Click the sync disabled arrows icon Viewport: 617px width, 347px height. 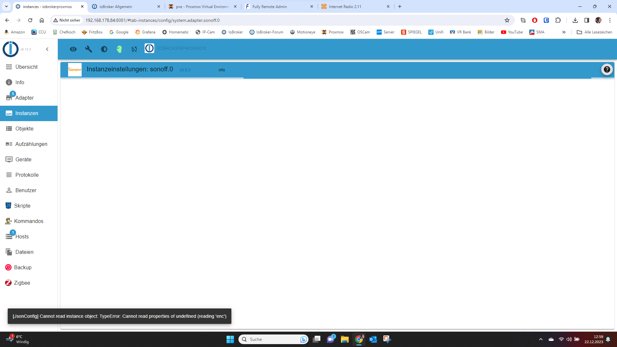134,49
